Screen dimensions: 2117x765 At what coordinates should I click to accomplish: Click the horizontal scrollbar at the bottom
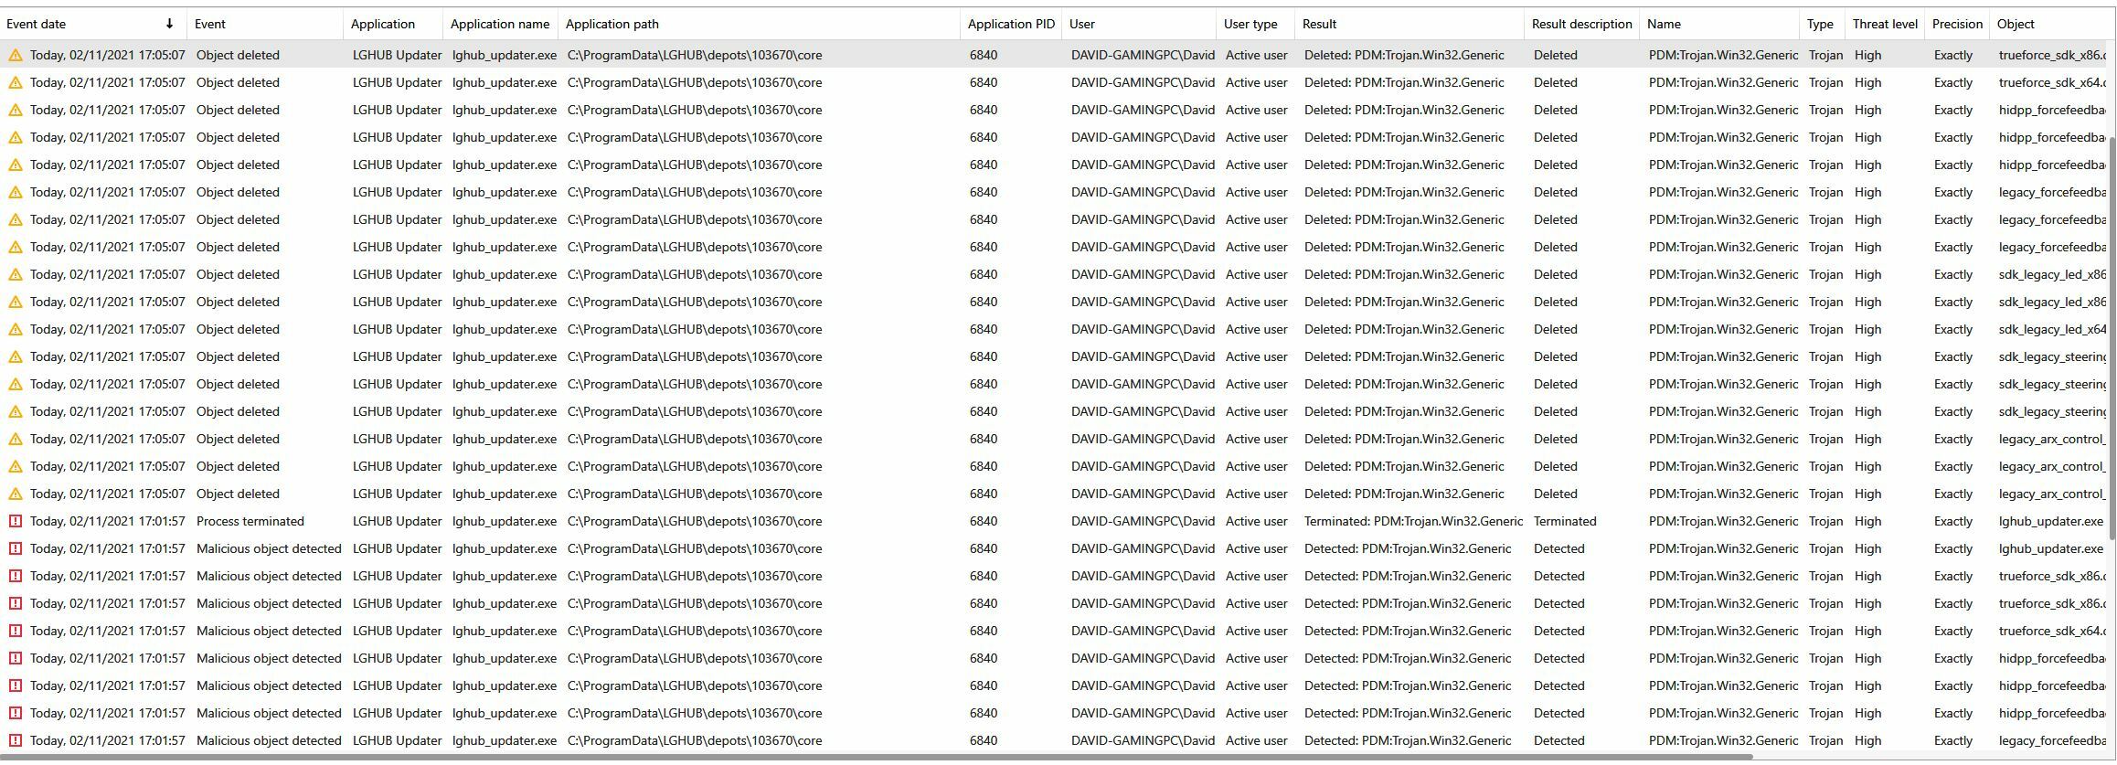tap(878, 757)
